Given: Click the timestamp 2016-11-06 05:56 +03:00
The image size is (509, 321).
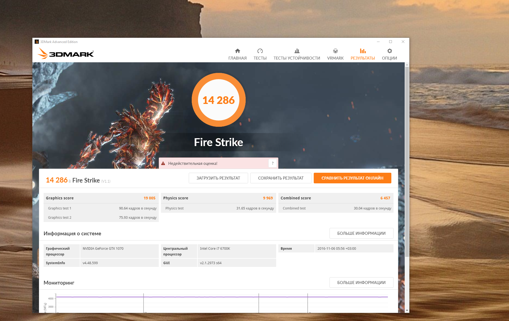Looking at the screenshot, I should coord(337,249).
